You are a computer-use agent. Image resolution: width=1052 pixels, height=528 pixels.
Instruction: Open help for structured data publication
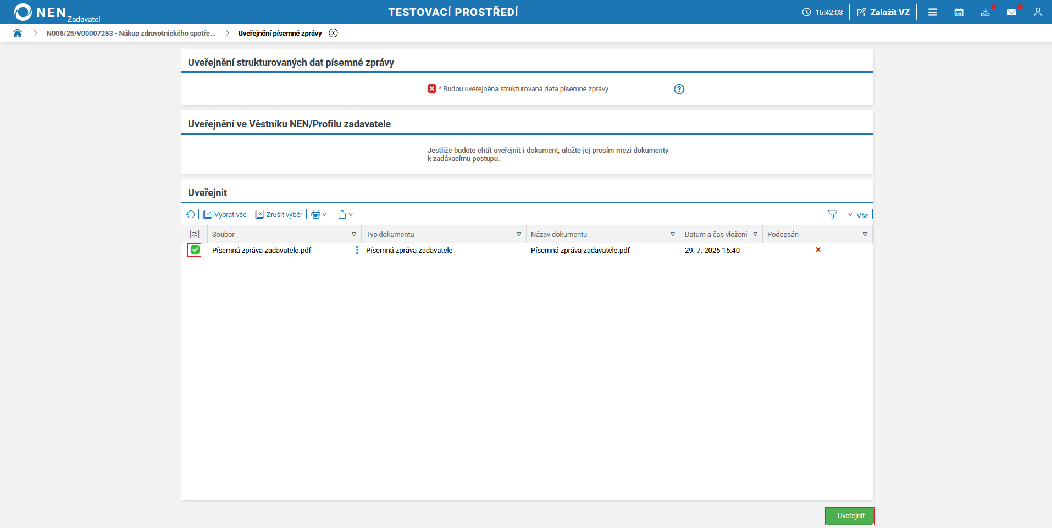[x=679, y=88]
